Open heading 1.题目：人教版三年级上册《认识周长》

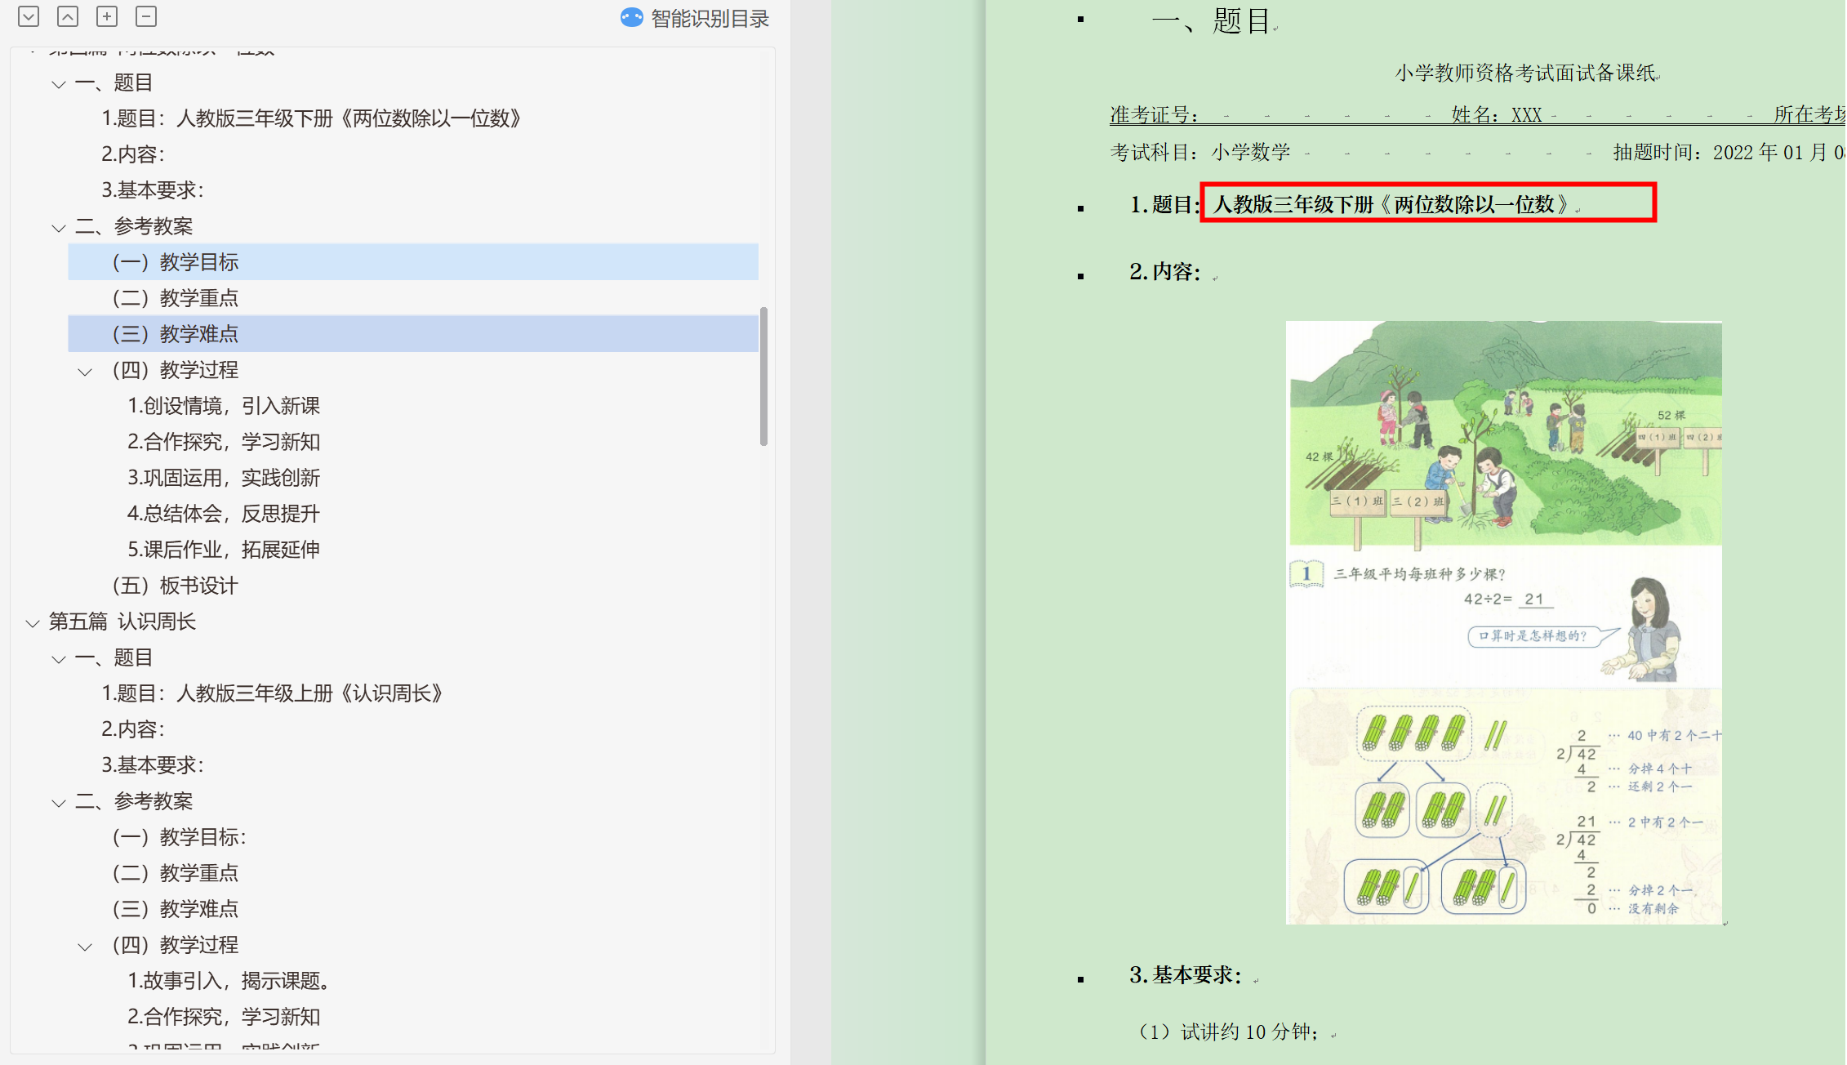(272, 693)
